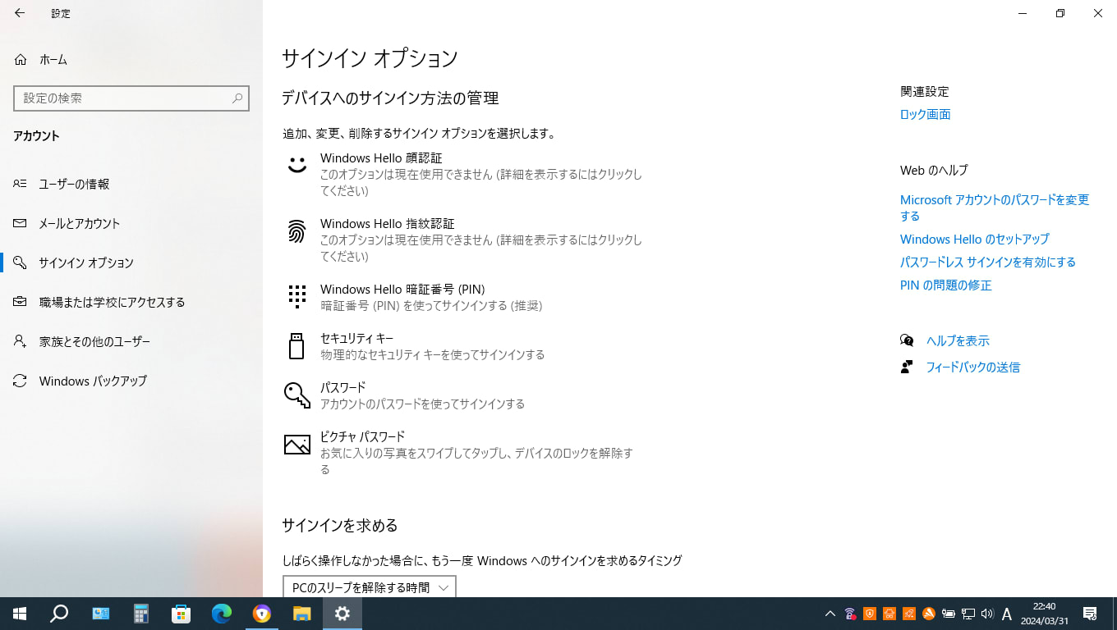Click the Settings gear on the taskbar
Screen dimensions: 1117x630
coord(342,614)
